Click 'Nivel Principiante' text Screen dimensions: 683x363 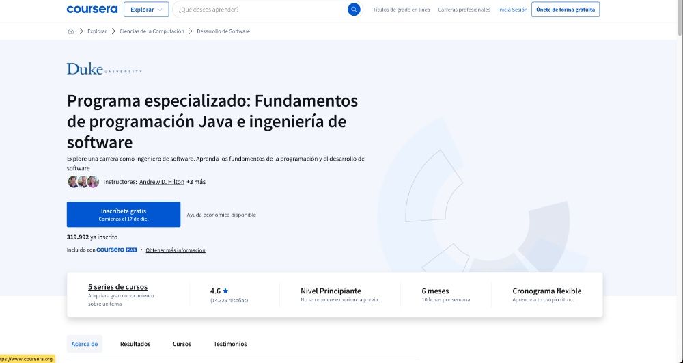(331, 291)
